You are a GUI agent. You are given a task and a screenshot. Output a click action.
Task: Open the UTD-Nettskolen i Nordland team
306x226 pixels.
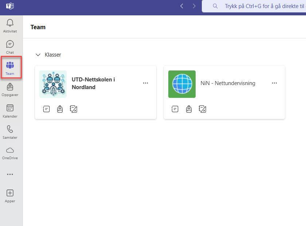pos(93,83)
